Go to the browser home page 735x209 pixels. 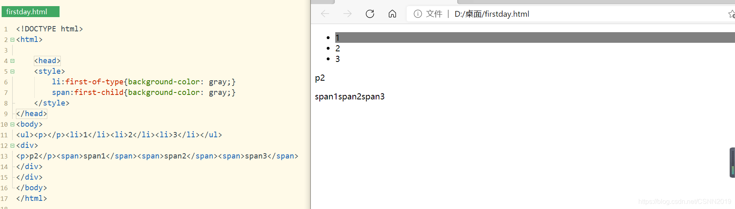(x=392, y=14)
